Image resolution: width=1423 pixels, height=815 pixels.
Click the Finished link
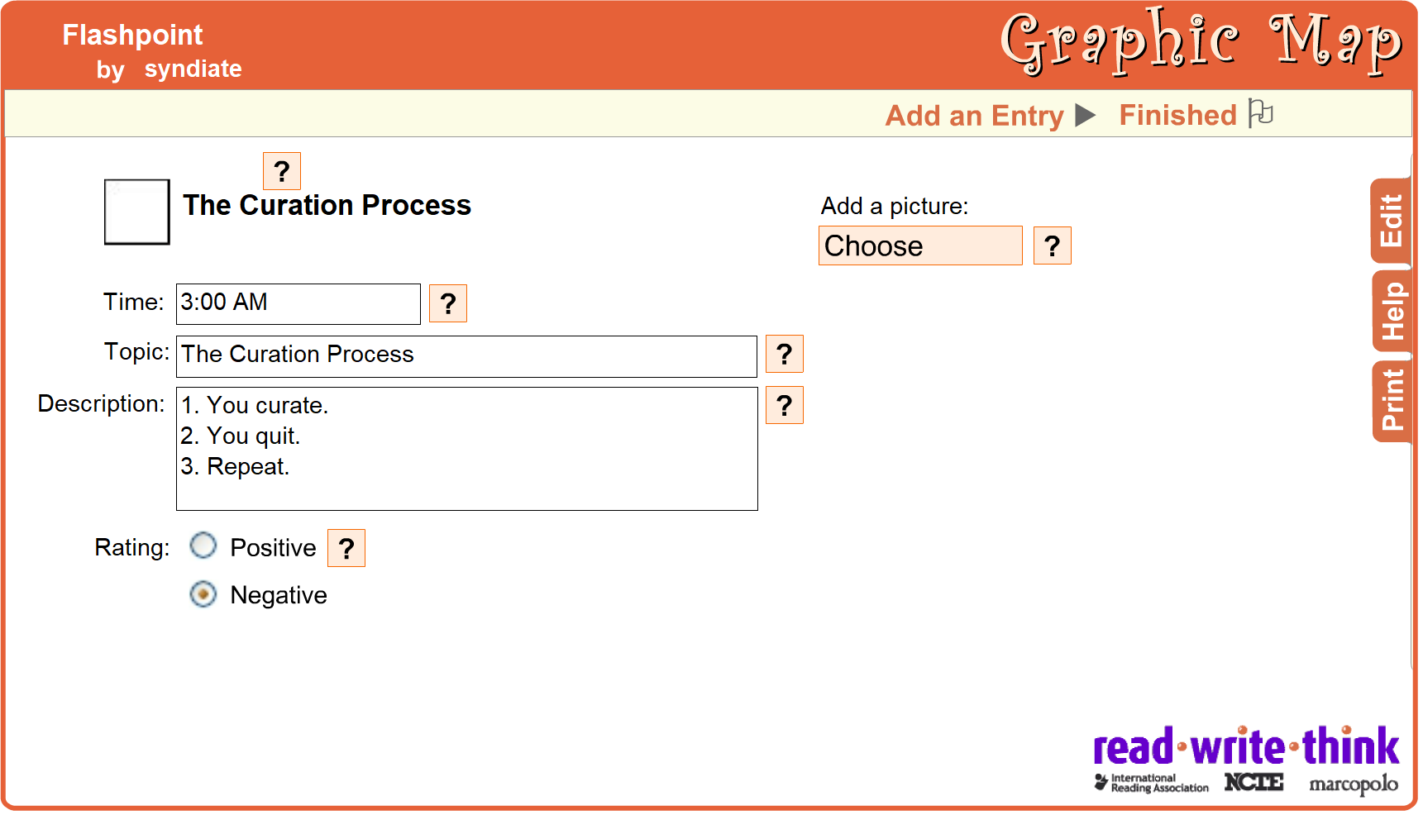click(1177, 115)
